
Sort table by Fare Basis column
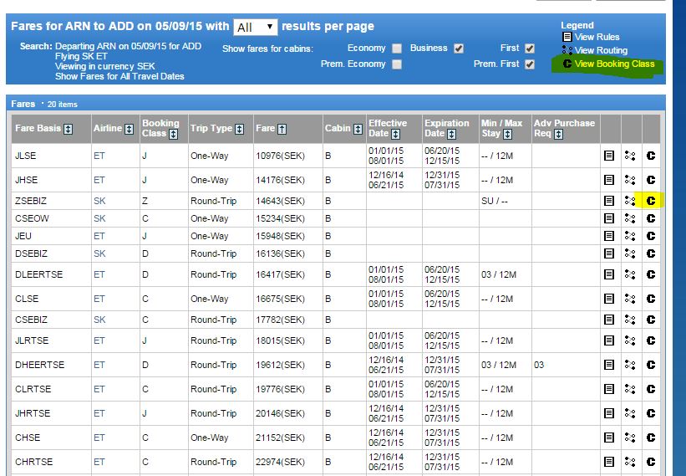[x=69, y=129]
